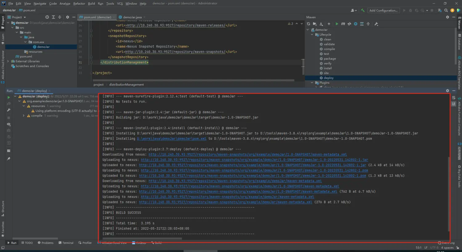Switch to the demoJar.java editor tab
The height and width of the screenshot is (252, 462).
(132, 17)
